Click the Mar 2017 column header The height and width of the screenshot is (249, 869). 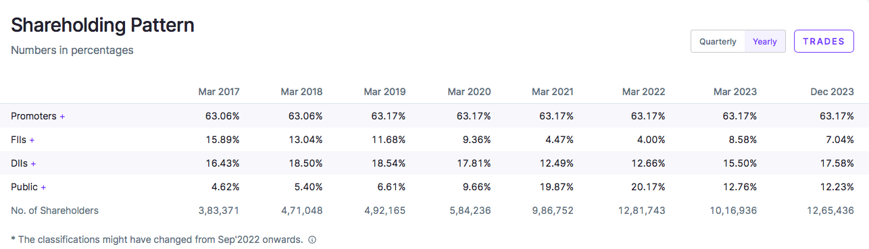219,92
